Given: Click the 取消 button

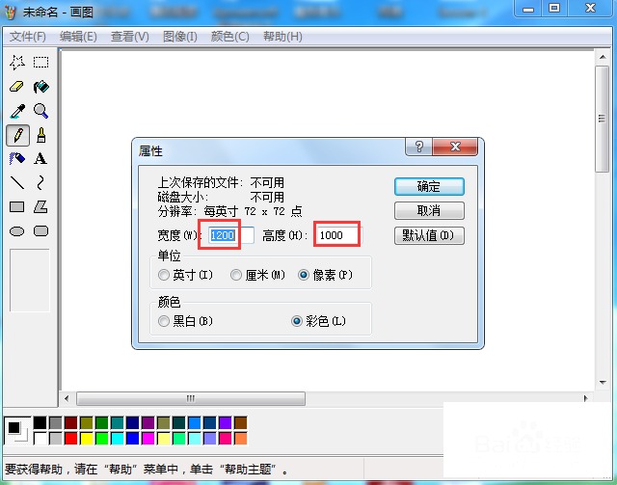Looking at the screenshot, I should click(x=429, y=211).
